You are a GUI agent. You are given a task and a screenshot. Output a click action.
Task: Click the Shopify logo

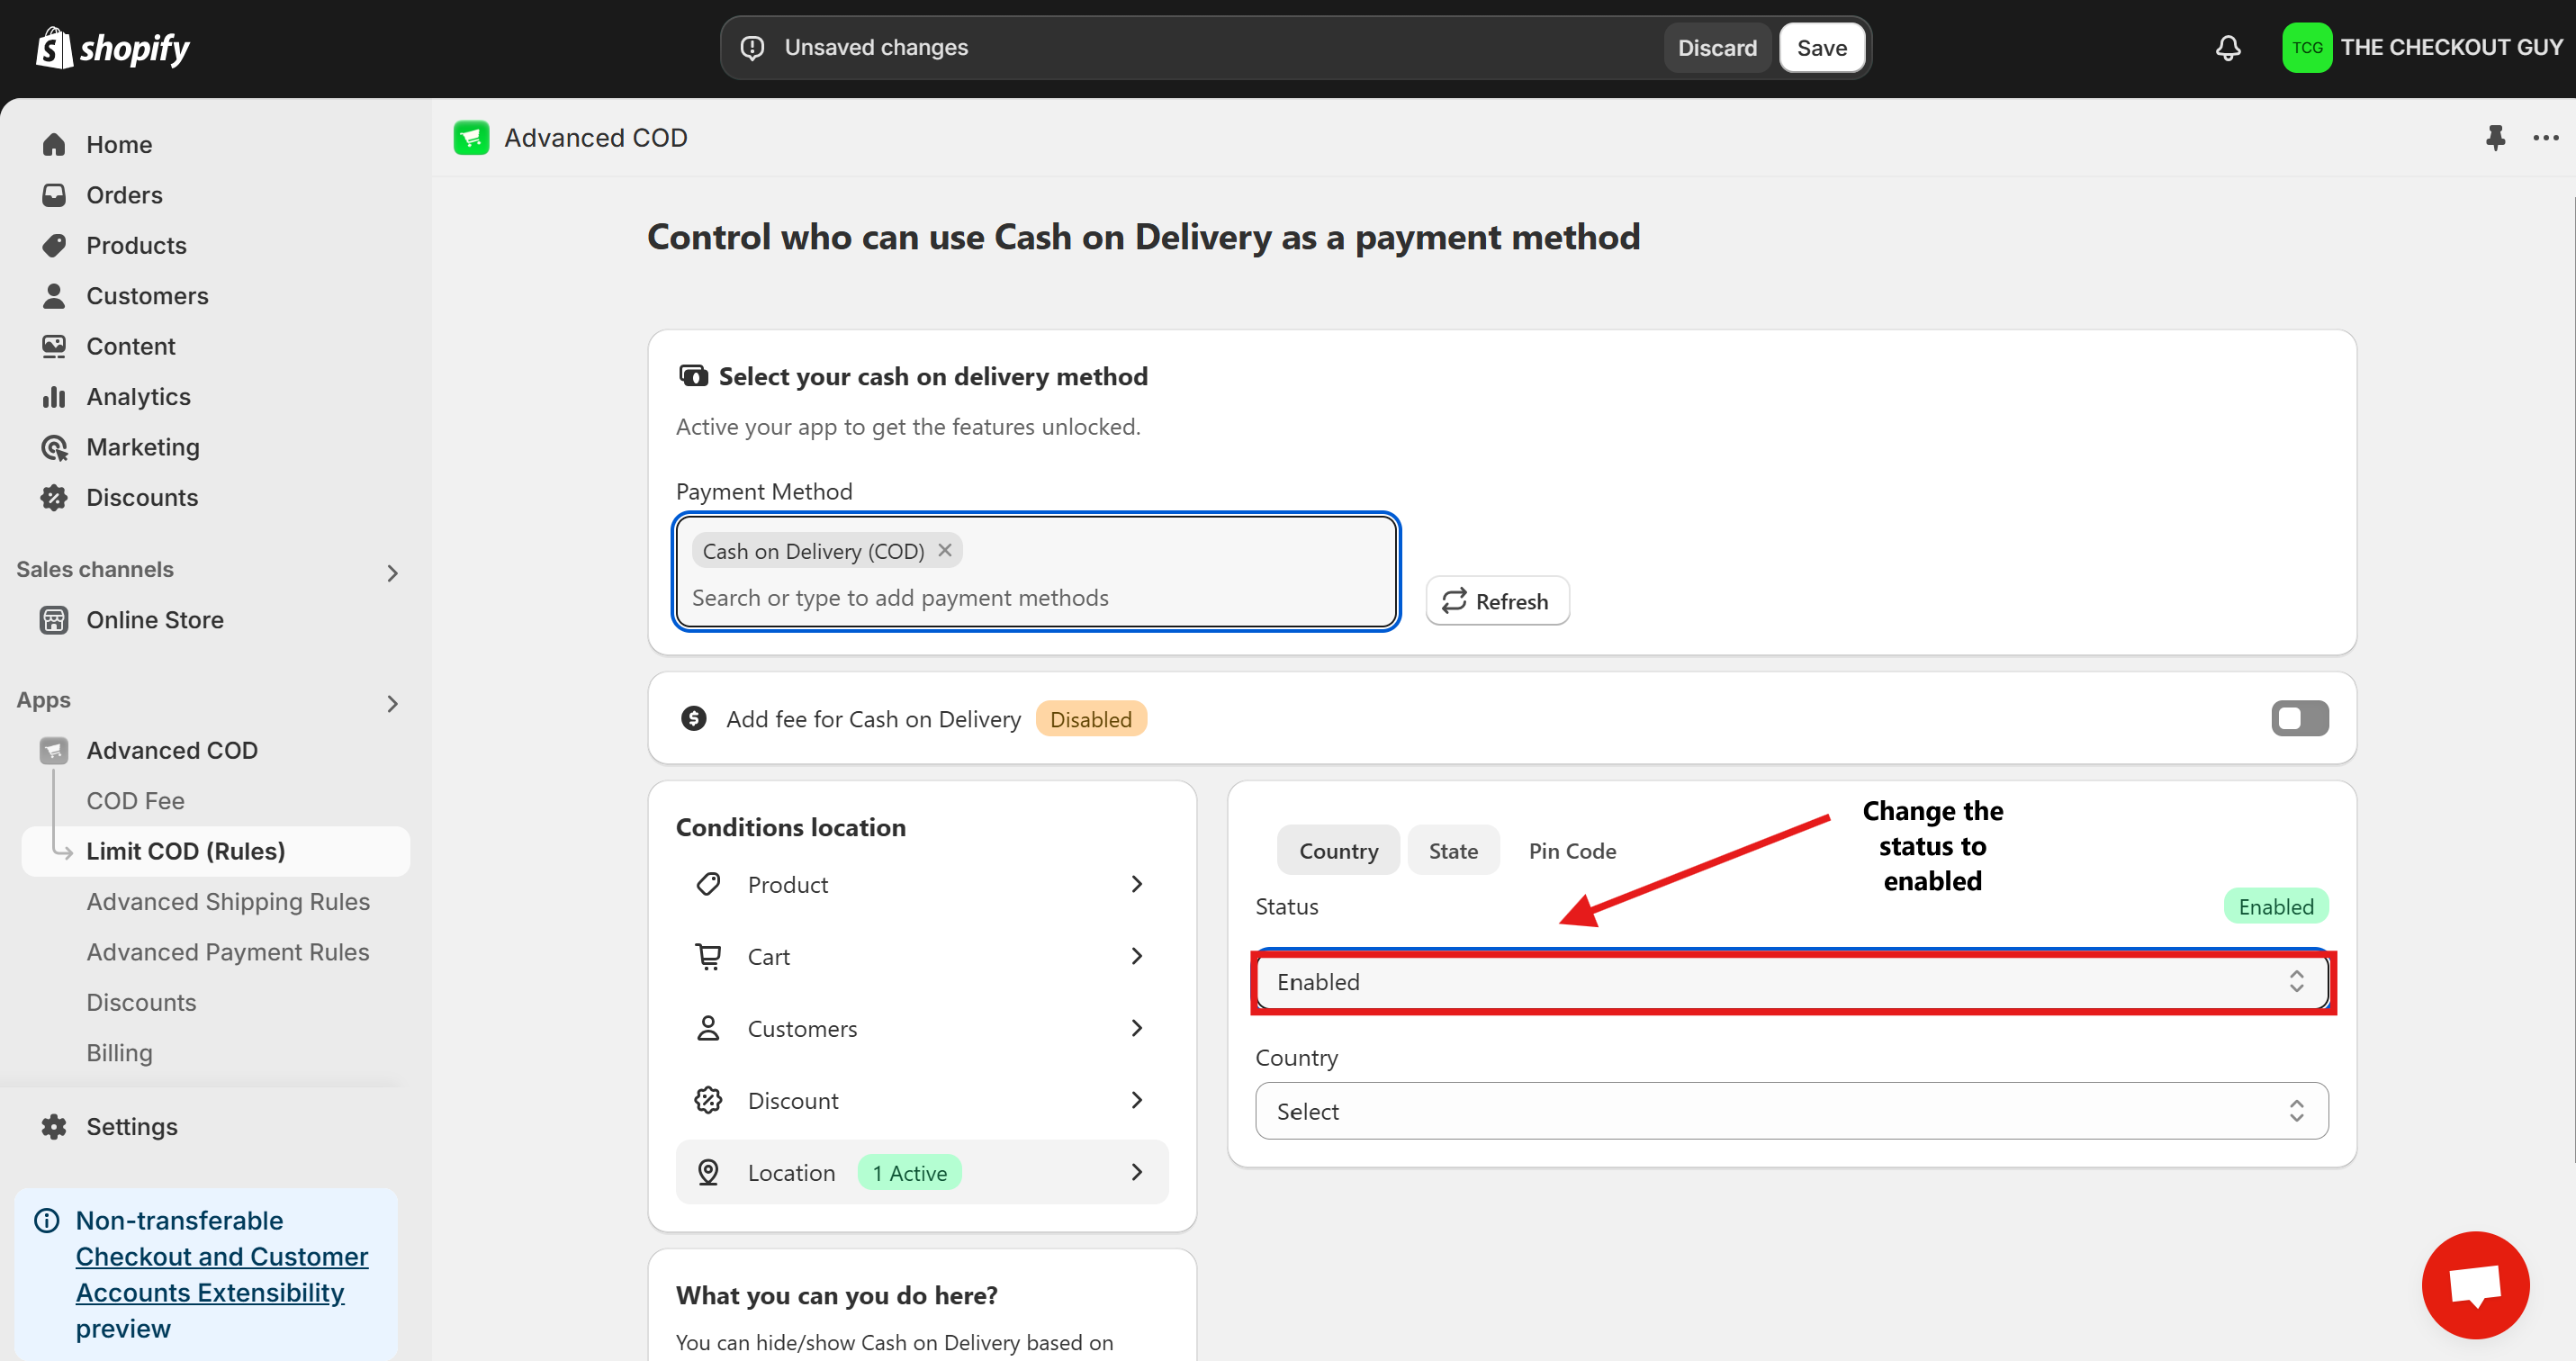[x=112, y=47]
